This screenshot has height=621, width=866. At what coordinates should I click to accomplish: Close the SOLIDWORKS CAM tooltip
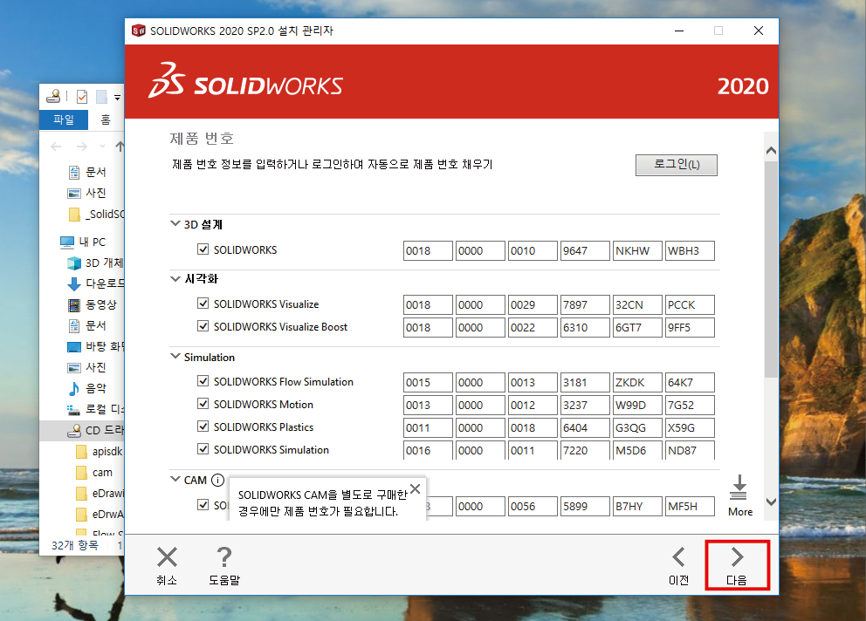coord(416,488)
